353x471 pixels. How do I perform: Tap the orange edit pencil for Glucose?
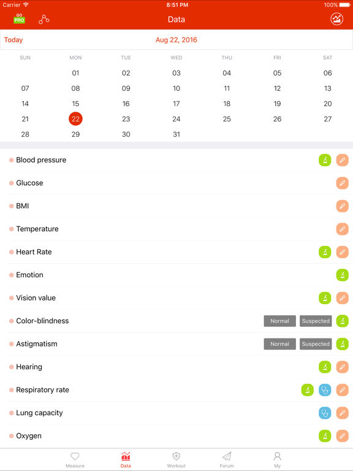point(342,183)
